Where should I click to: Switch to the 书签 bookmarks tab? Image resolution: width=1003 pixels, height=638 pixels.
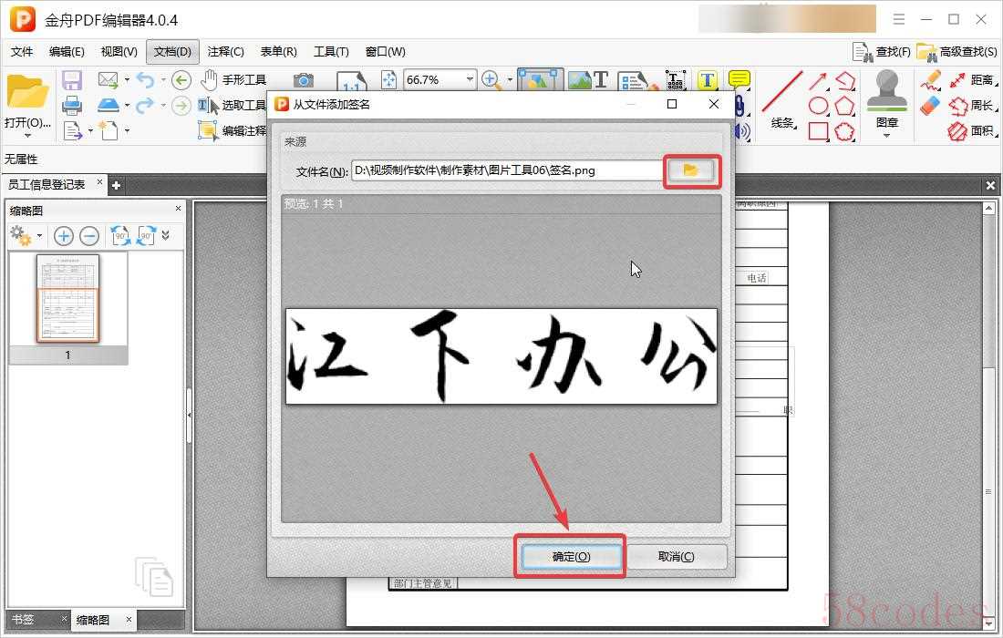click(23, 620)
